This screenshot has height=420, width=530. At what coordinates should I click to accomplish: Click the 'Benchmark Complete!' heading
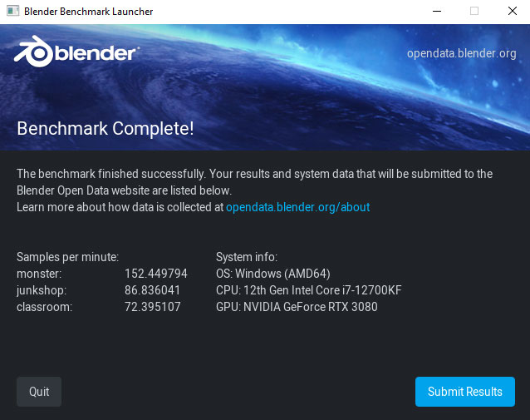coord(106,129)
